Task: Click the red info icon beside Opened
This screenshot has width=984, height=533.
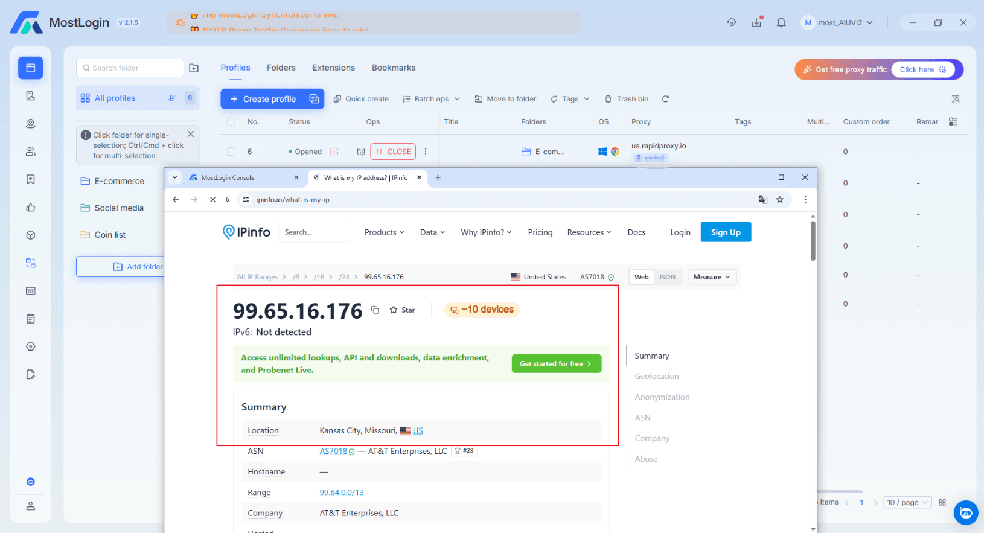Action: (334, 152)
